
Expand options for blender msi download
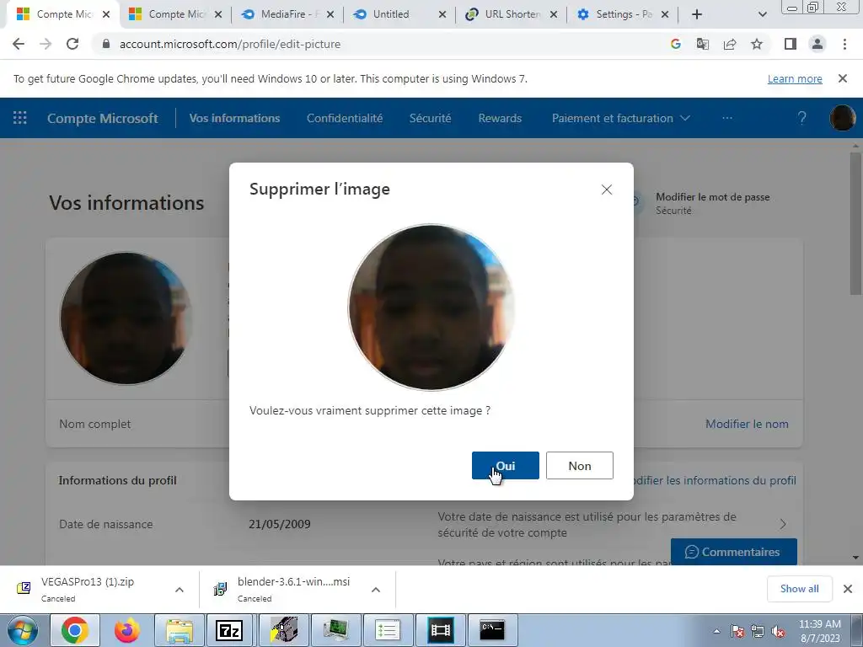(376, 590)
